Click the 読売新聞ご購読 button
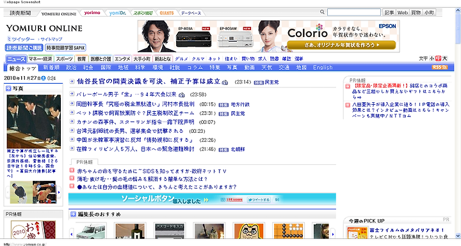 pos(24,47)
